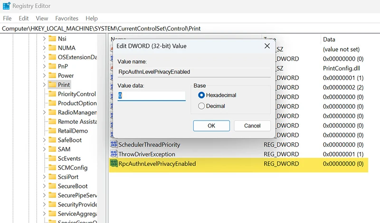Click the SCMConfig folder icon
This screenshot has width=380, height=223.
click(52, 167)
